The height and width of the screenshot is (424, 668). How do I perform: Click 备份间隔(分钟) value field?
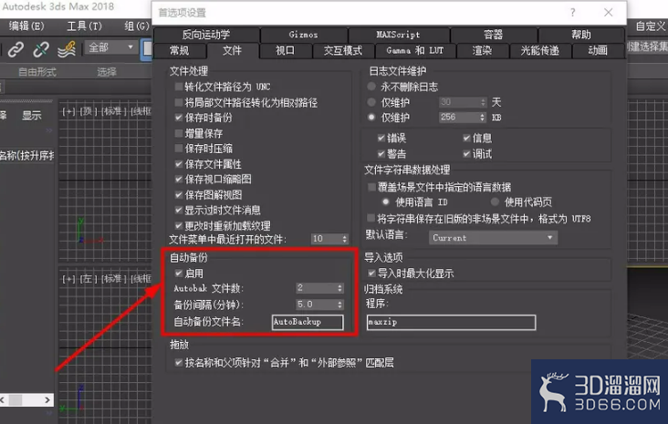tap(316, 305)
